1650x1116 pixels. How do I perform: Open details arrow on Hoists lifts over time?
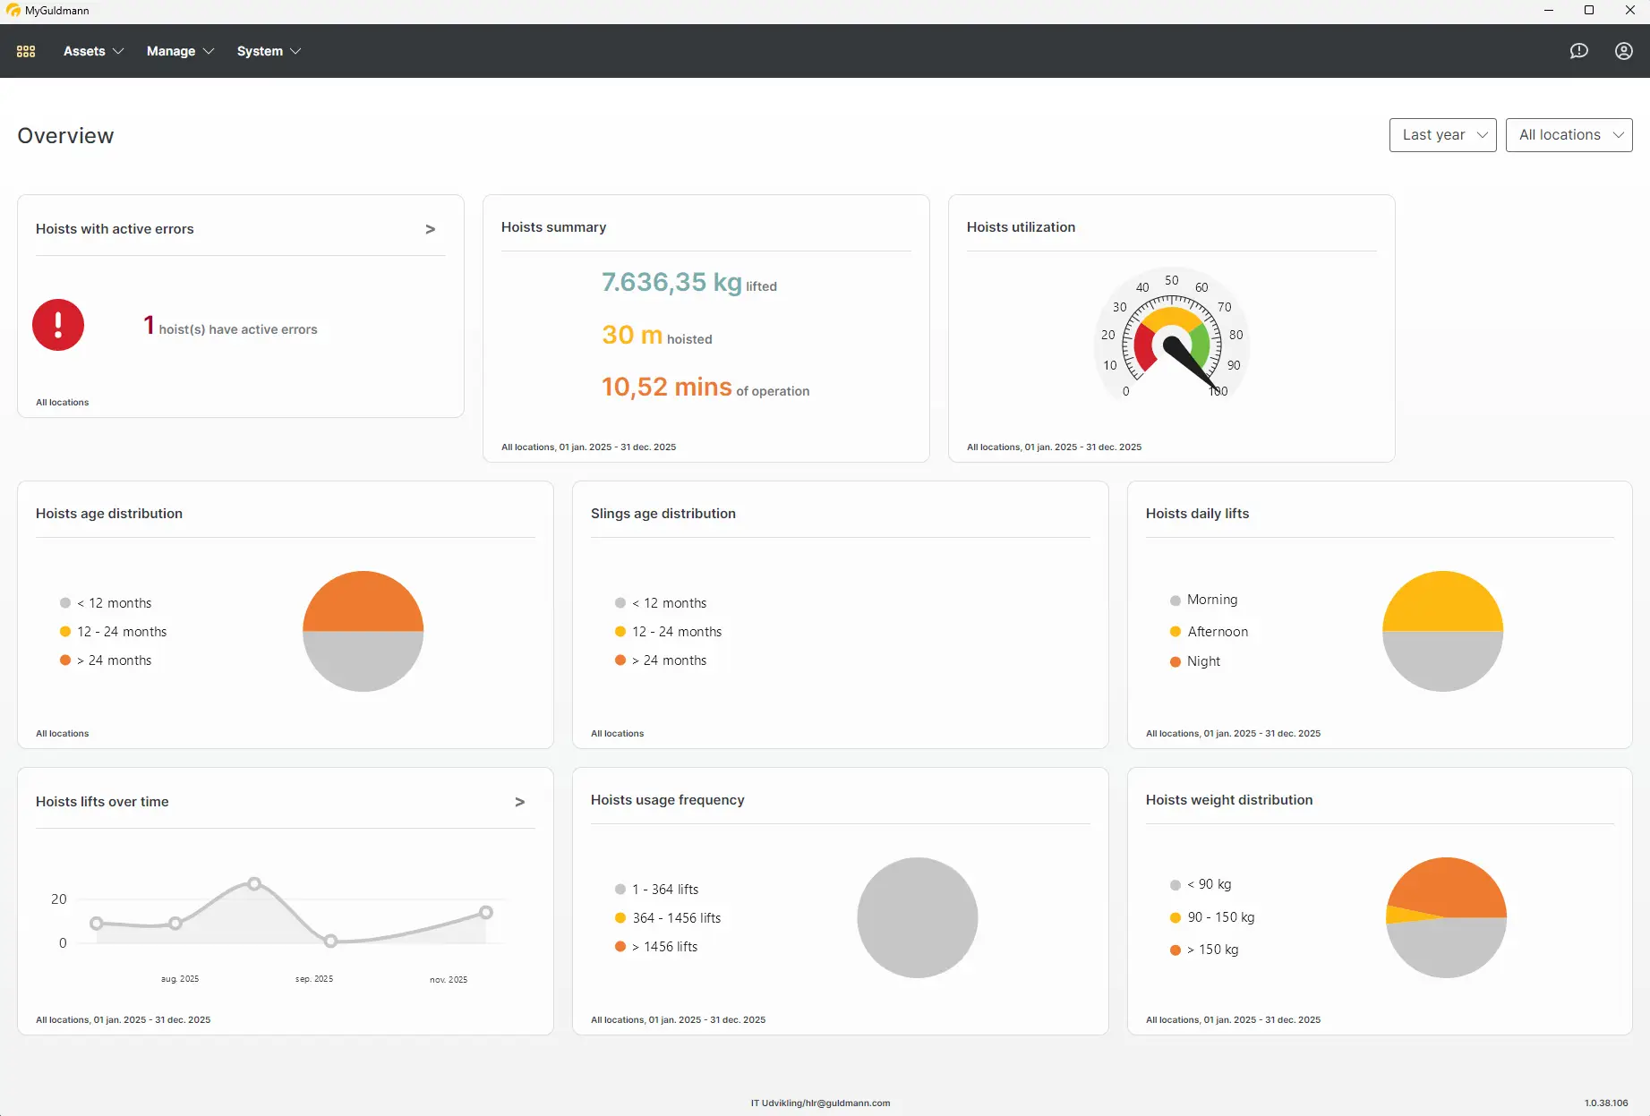[520, 802]
